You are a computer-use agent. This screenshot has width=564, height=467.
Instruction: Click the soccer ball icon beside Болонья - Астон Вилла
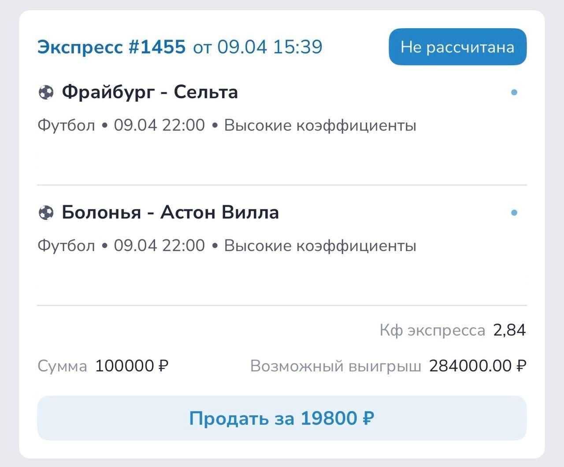46,213
